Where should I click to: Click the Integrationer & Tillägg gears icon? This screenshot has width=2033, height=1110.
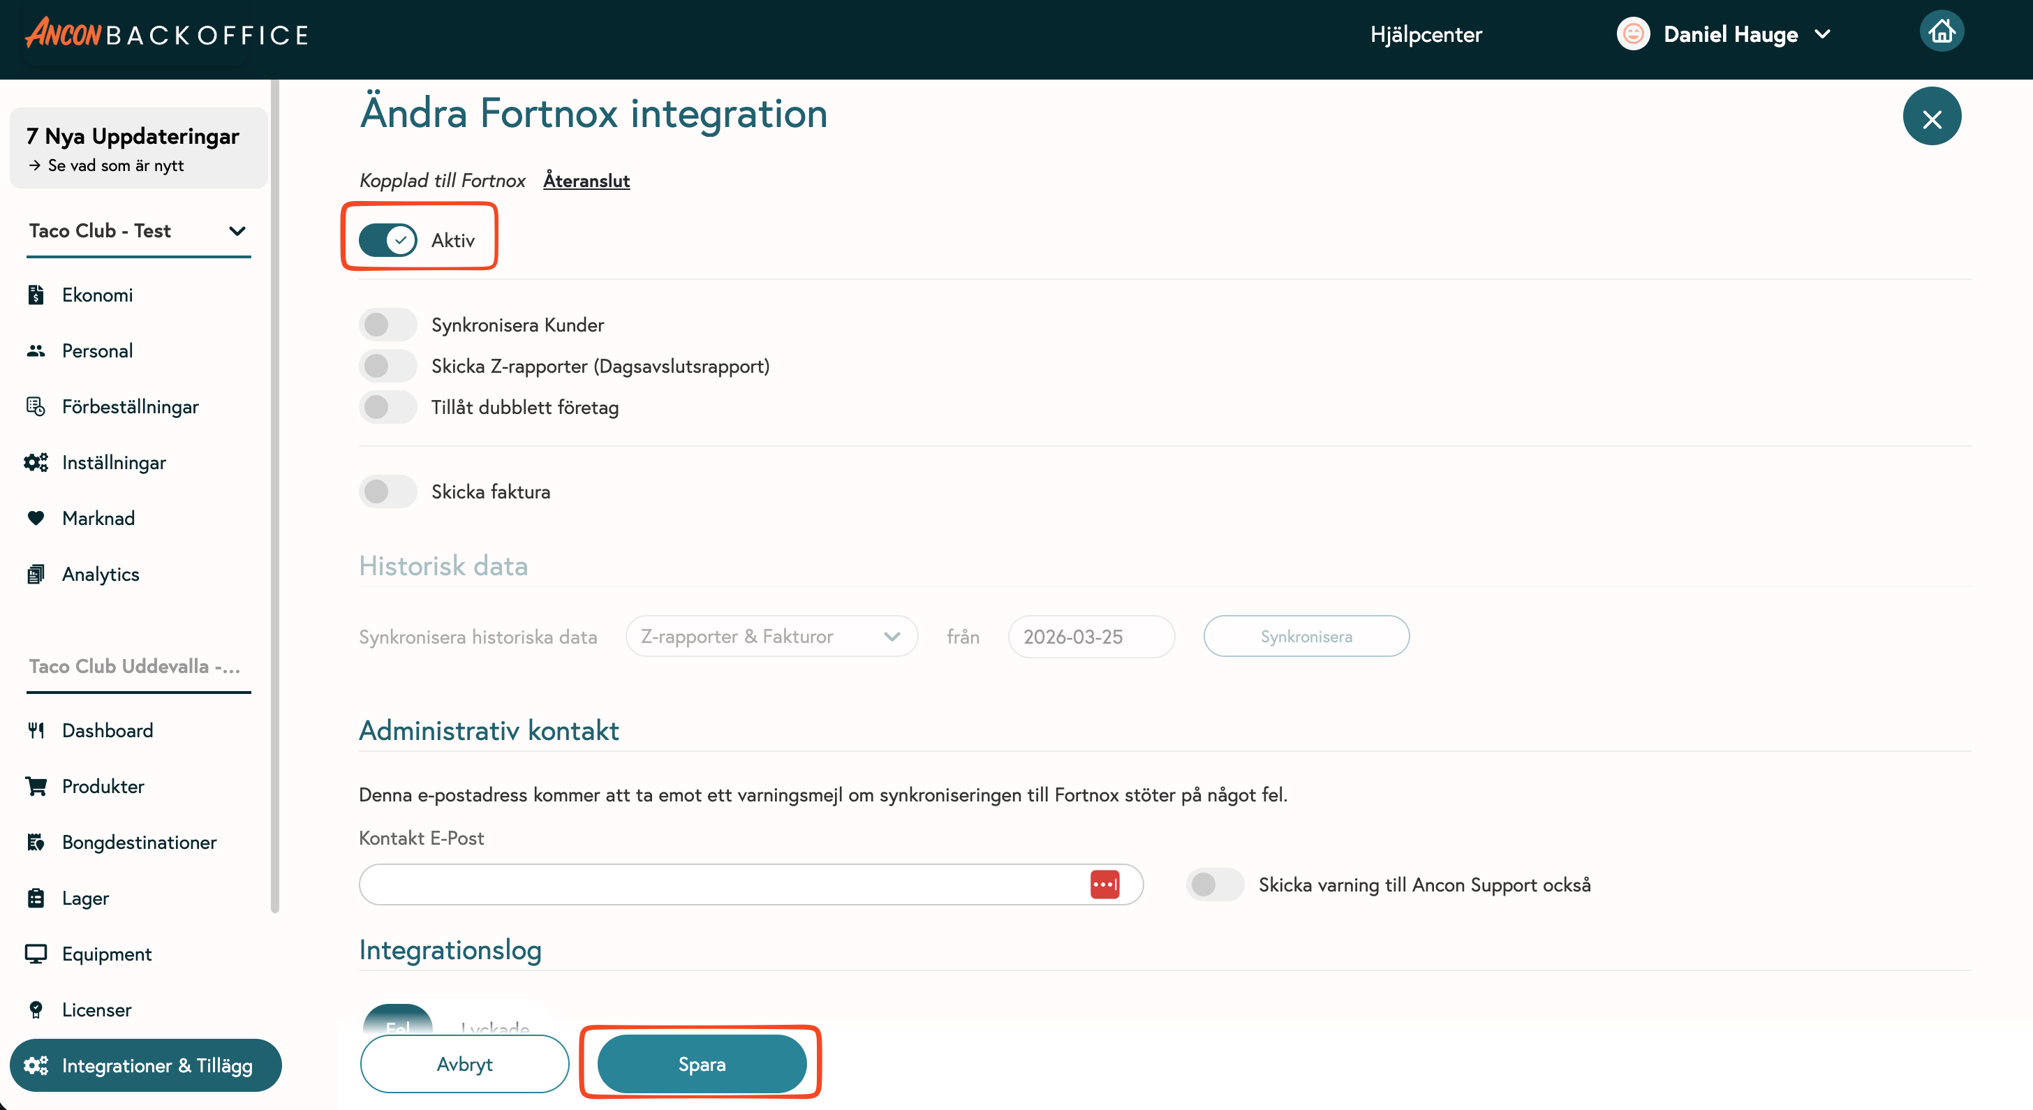(x=36, y=1066)
